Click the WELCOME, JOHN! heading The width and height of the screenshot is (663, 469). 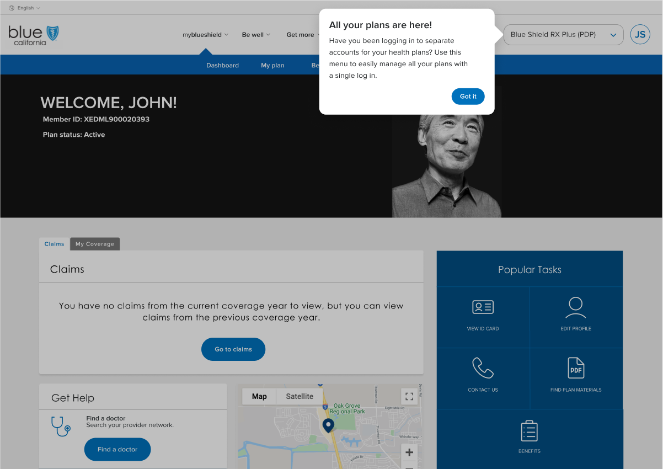[x=109, y=103]
